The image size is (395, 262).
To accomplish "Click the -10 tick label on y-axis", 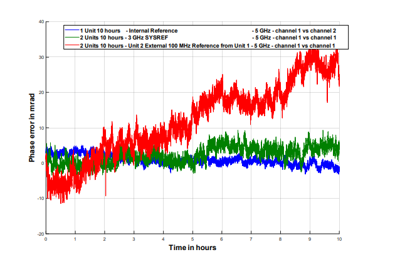I will [39, 199].
